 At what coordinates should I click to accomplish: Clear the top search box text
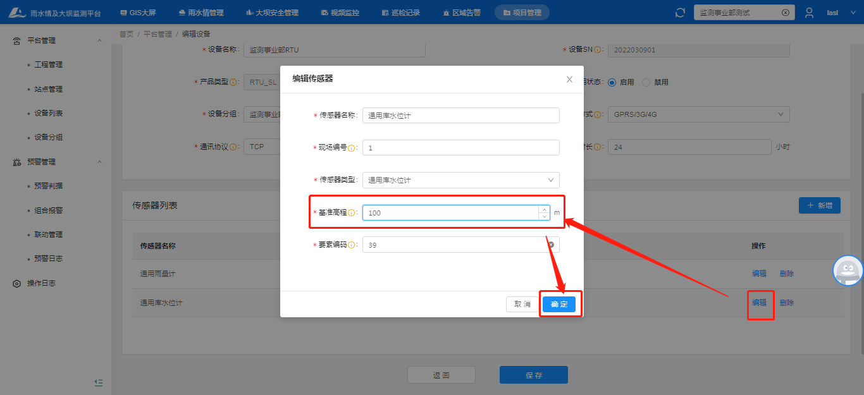tap(785, 13)
